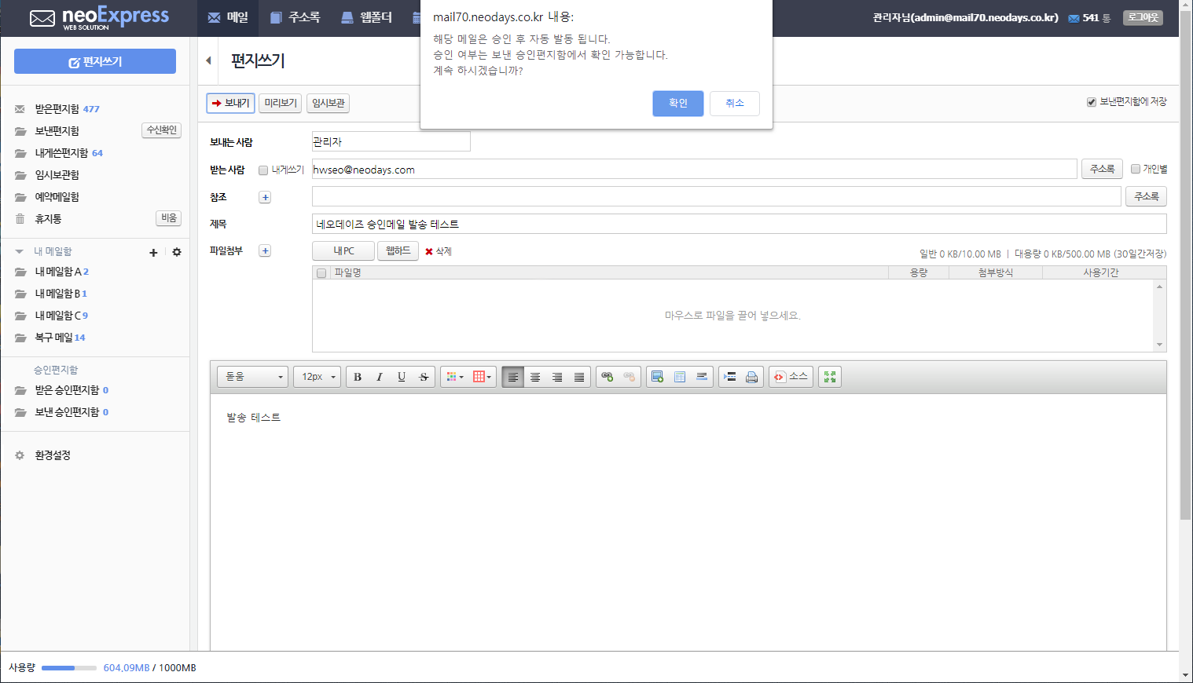This screenshot has width=1193, height=683.
Task: Confirm the dialog with '확인' button
Action: pyautogui.click(x=678, y=104)
